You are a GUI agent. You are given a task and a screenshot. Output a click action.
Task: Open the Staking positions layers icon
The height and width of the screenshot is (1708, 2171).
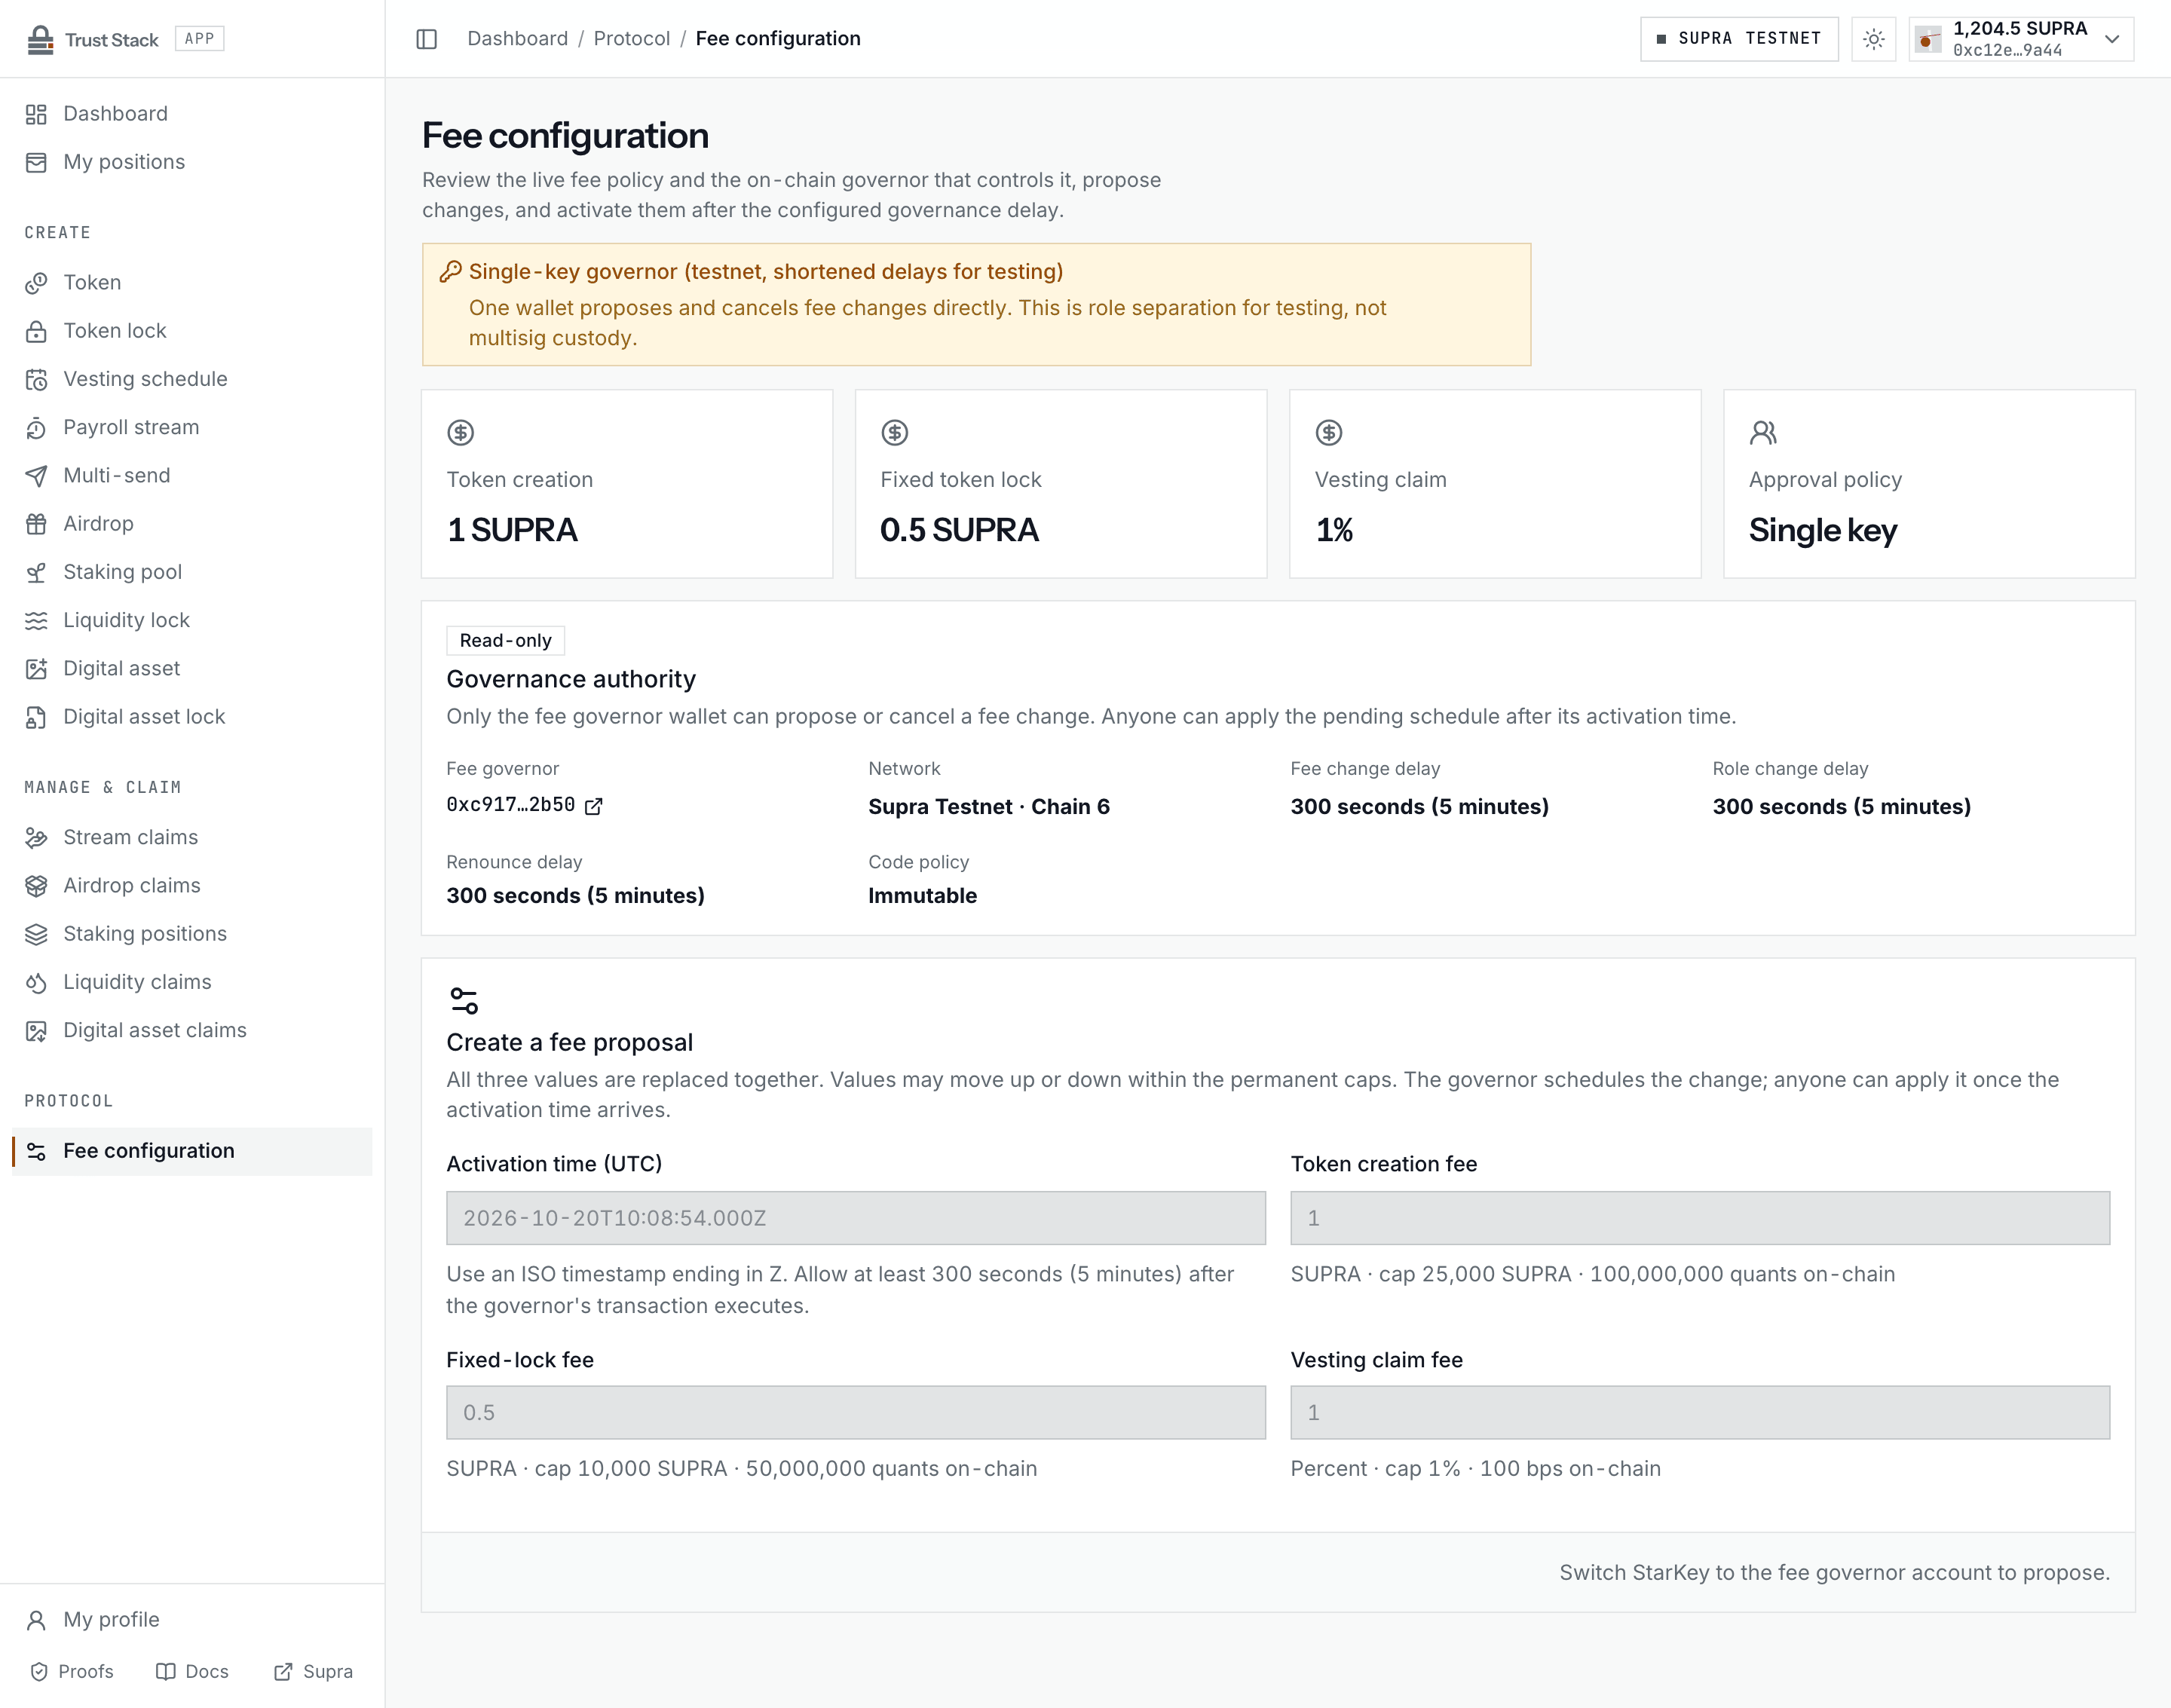tap(36, 934)
